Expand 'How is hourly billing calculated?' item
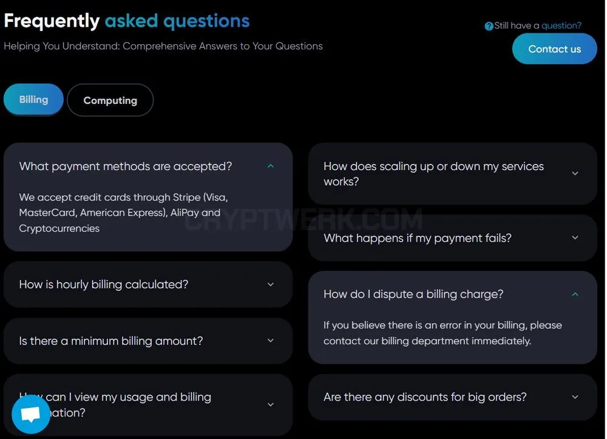 pyautogui.click(x=148, y=285)
